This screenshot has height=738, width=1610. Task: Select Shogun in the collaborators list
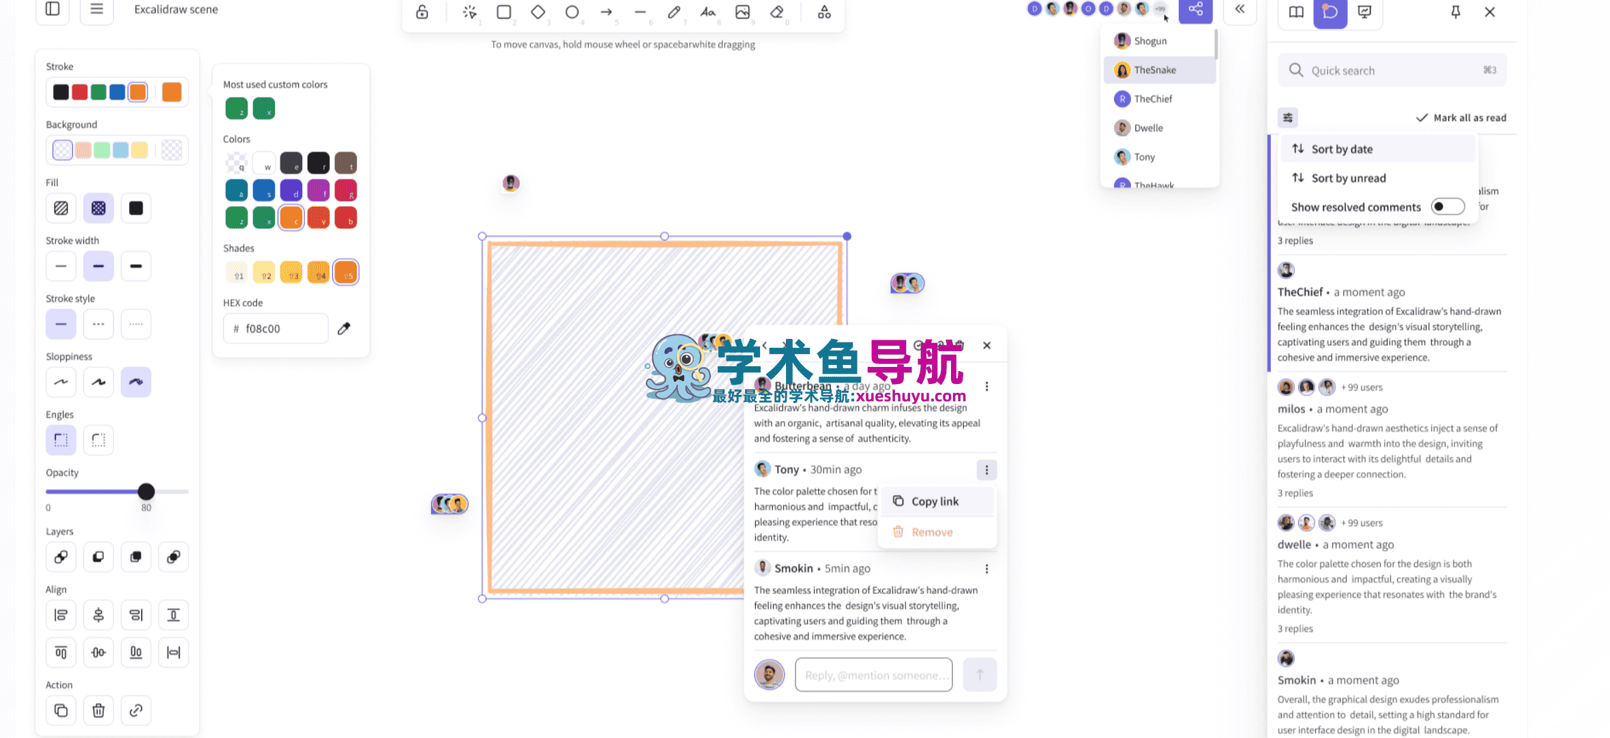click(1159, 41)
